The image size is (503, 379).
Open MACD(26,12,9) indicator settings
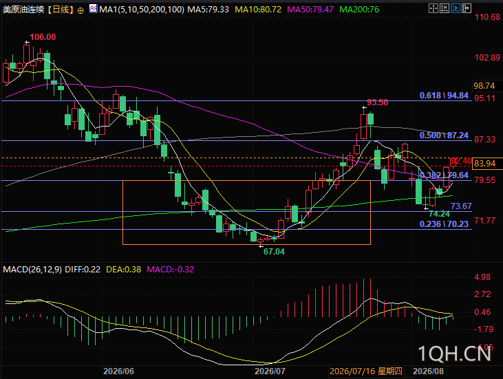click(32, 270)
